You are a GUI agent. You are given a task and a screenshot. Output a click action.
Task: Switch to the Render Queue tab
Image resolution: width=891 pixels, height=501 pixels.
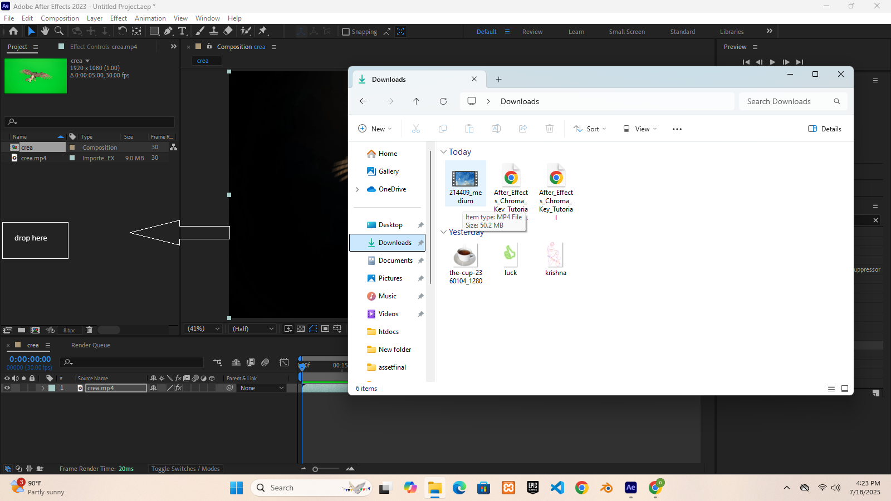point(91,345)
